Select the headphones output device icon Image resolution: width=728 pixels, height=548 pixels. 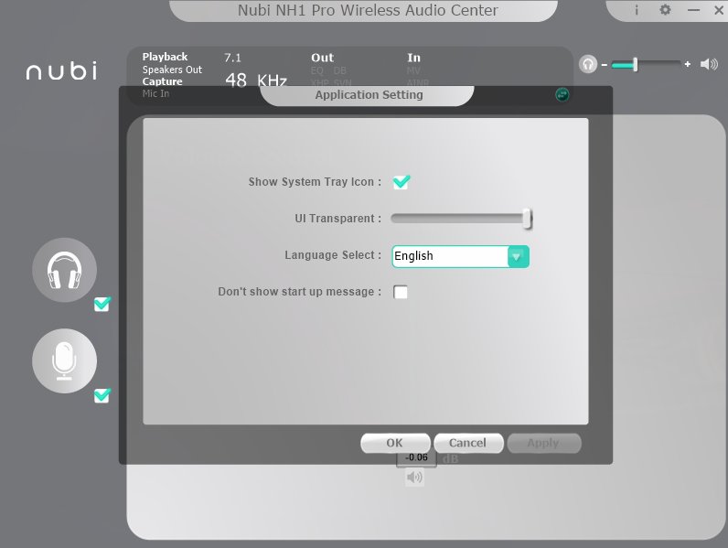click(65, 270)
